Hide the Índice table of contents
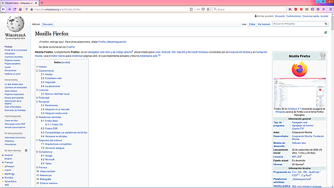 [65, 63]
